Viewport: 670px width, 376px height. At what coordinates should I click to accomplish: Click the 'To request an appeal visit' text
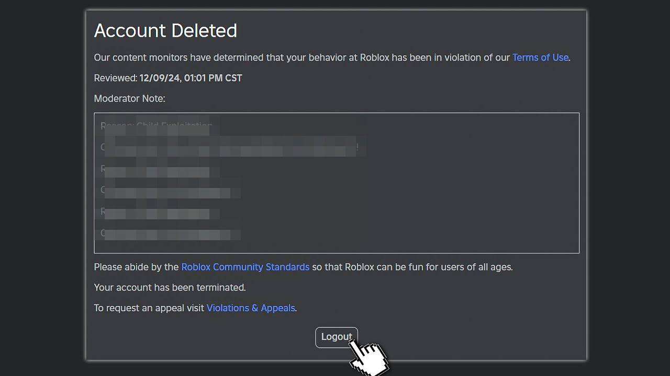tap(149, 308)
